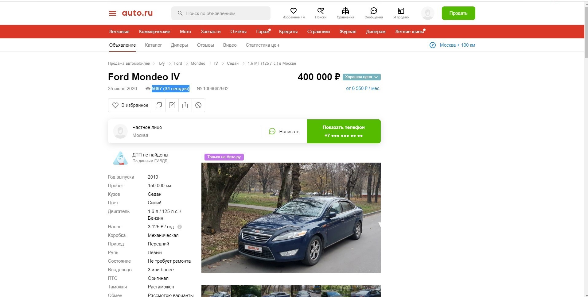Screen dimensions: 588x297
Task: Open breadcrumb 1.6 MT (125 л.с.) в Москве
Action: pos(272,64)
